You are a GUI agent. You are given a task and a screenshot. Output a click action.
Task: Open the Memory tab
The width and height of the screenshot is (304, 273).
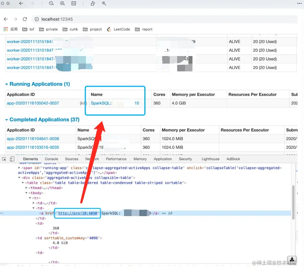pyautogui.click(x=140, y=159)
